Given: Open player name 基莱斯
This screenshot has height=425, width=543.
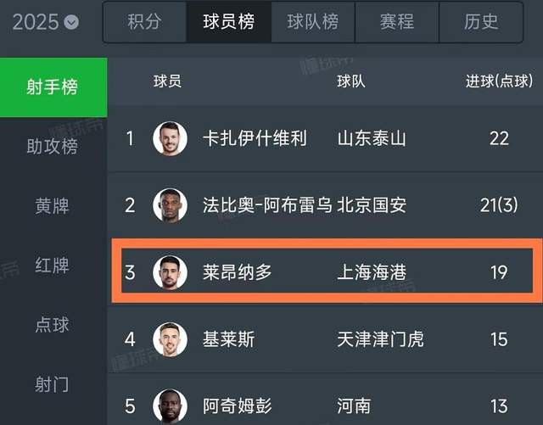Looking at the screenshot, I should (229, 339).
